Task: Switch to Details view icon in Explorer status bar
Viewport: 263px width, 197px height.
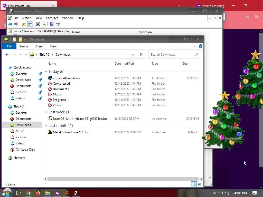Action: coord(194,184)
